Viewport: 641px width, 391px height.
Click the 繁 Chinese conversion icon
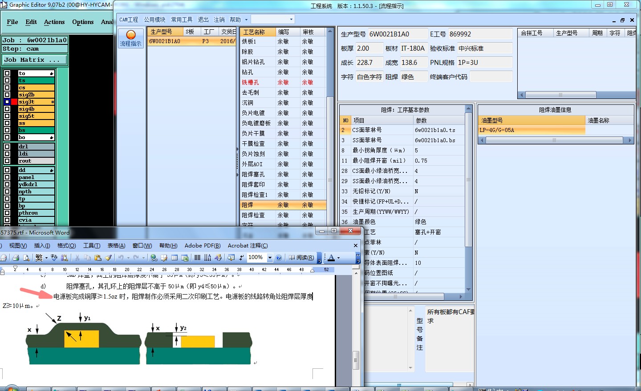coord(39,258)
